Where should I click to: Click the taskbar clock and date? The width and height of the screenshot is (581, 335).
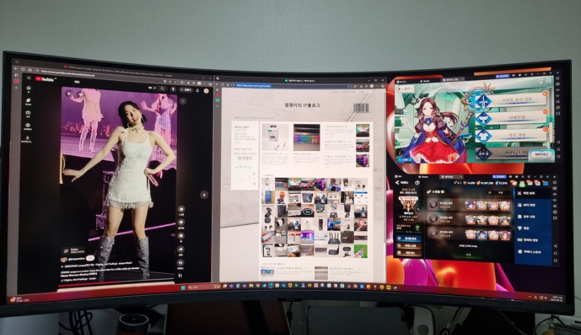[557, 299]
